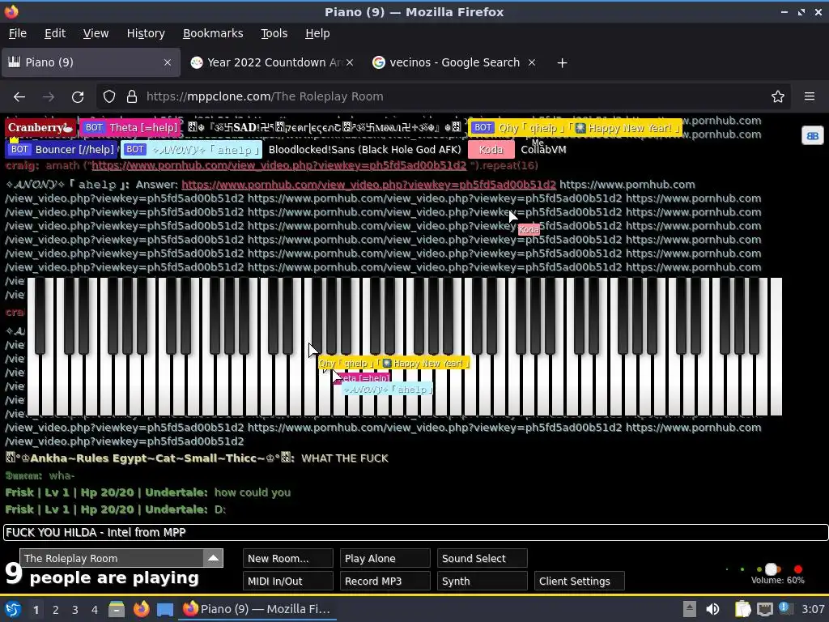
Task: Open the network monitor tray icon
Action: click(764, 610)
